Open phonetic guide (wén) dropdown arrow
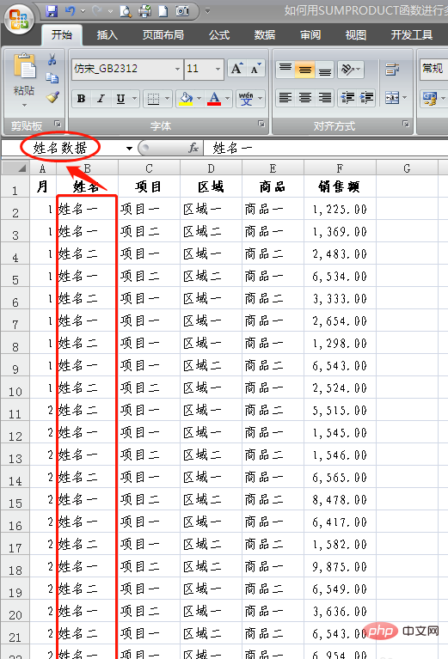This screenshot has height=659, width=448. tap(261, 99)
